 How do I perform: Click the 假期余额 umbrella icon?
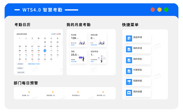[129, 82]
